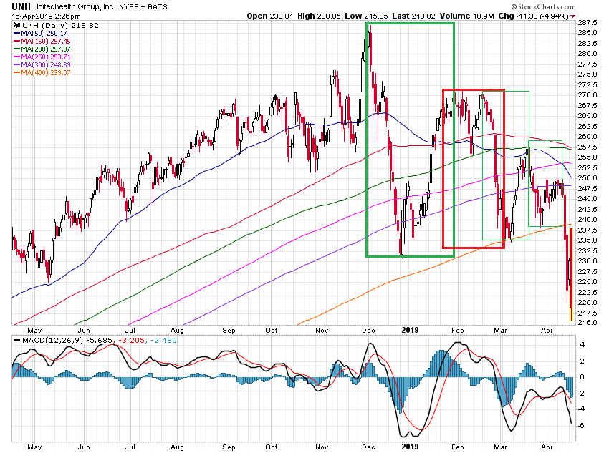Select the High 238.05 value
Screen dimensions: 609x453
[x=319, y=16]
